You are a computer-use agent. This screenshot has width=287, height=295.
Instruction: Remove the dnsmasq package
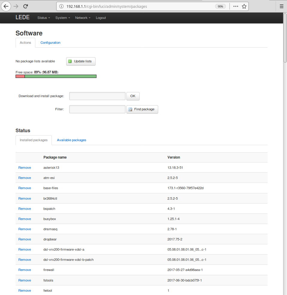click(x=25, y=229)
